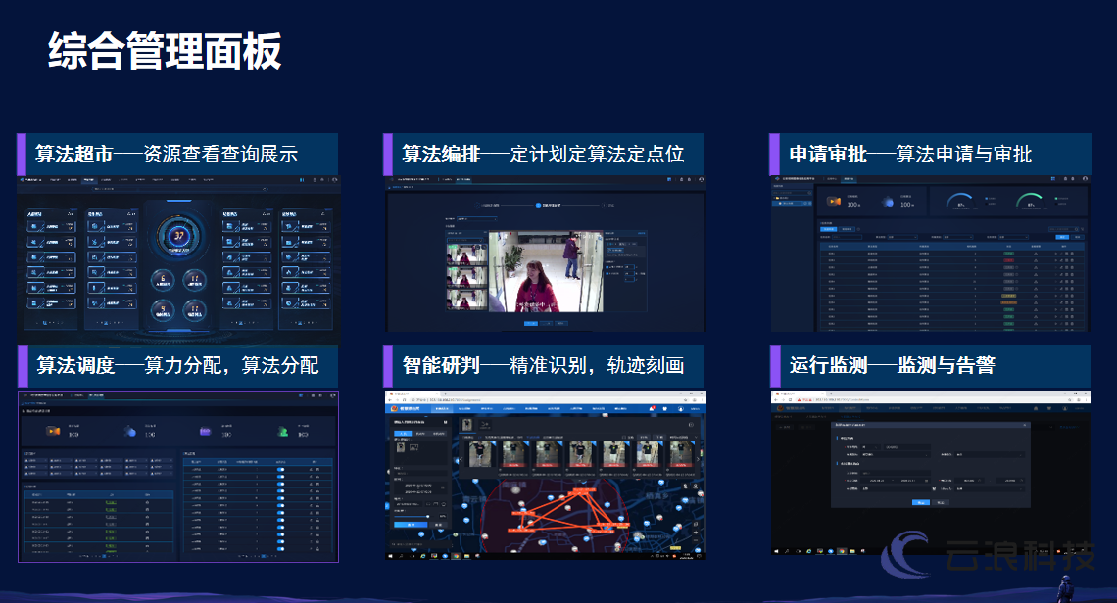Show next result photos in 智能研判 carousel
Viewport: 1117px width, 603px height.
click(698, 459)
